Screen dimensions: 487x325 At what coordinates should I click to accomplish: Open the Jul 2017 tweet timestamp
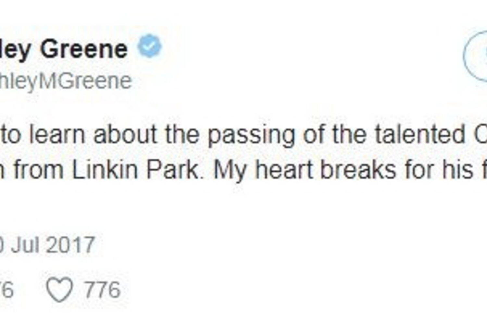pyautogui.click(x=49, y=245)
